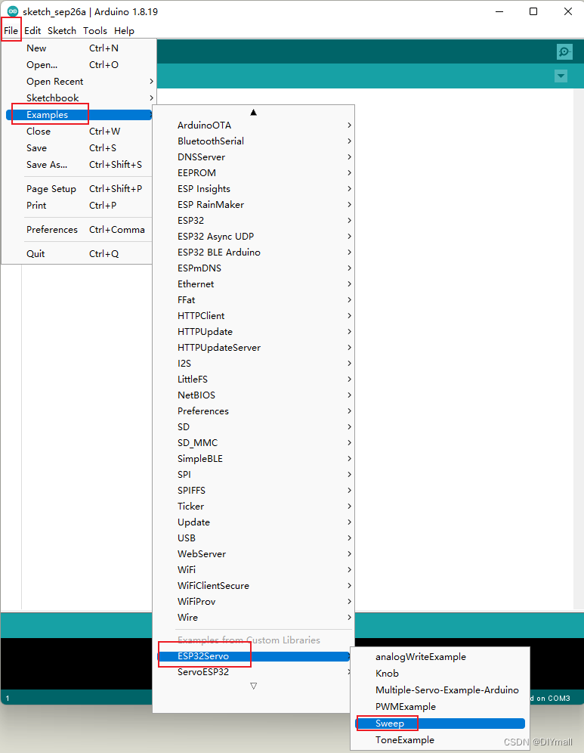Open the Help menu

pos(125,31)
